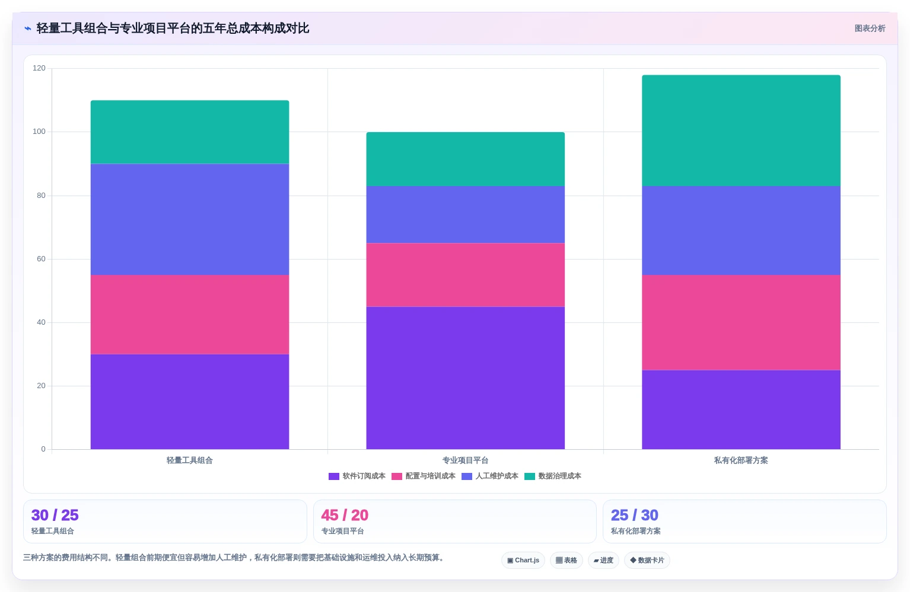
Task: Click the chart title icon beside the heading
Action: pyautogui.click(x=27, y=28)
